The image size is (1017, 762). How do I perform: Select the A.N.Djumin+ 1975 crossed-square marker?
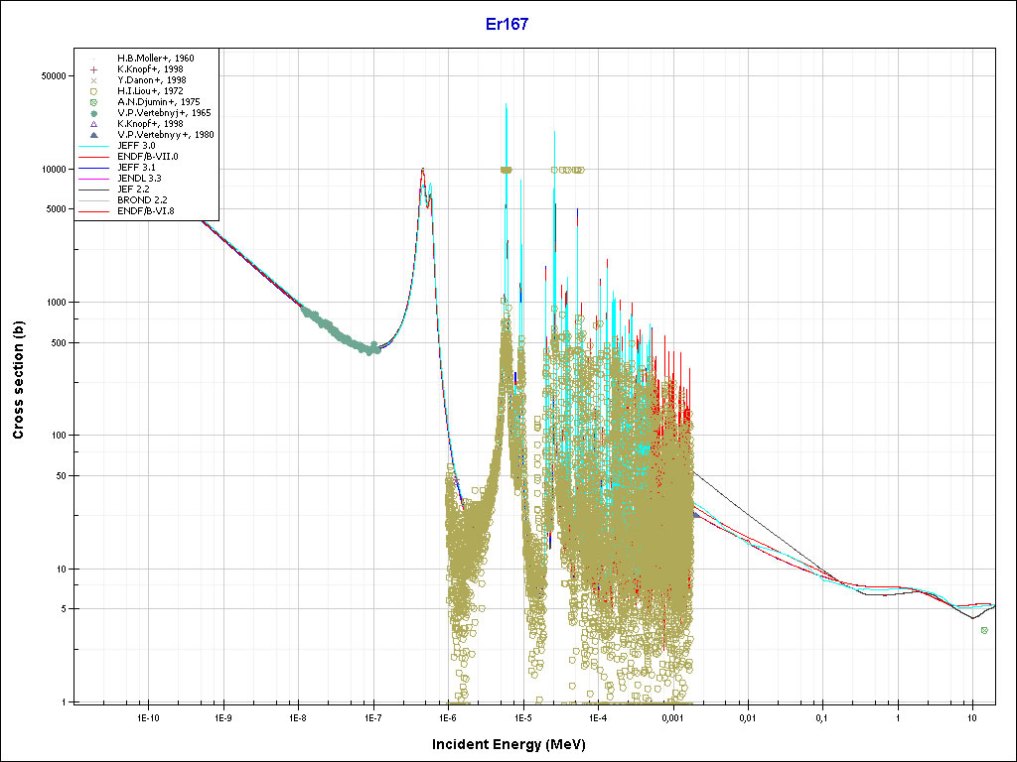(x=93, y=102)
